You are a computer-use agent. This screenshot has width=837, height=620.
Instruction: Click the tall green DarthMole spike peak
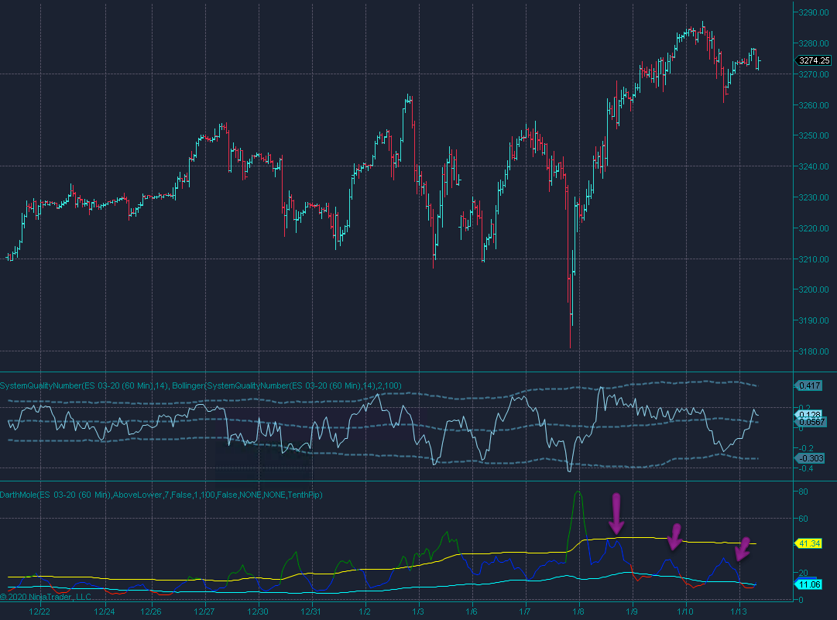578,492
